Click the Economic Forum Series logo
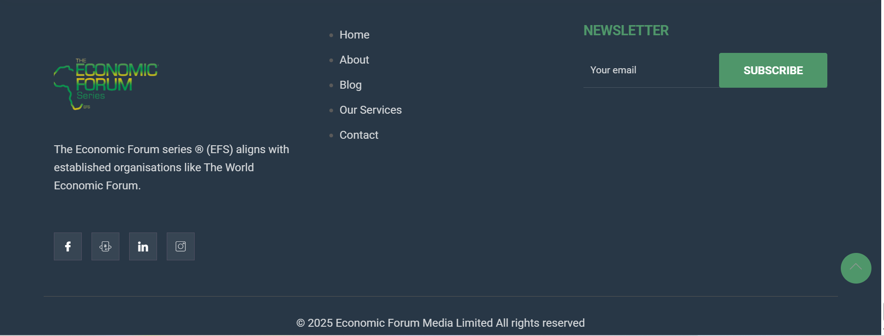 (106, 84)
